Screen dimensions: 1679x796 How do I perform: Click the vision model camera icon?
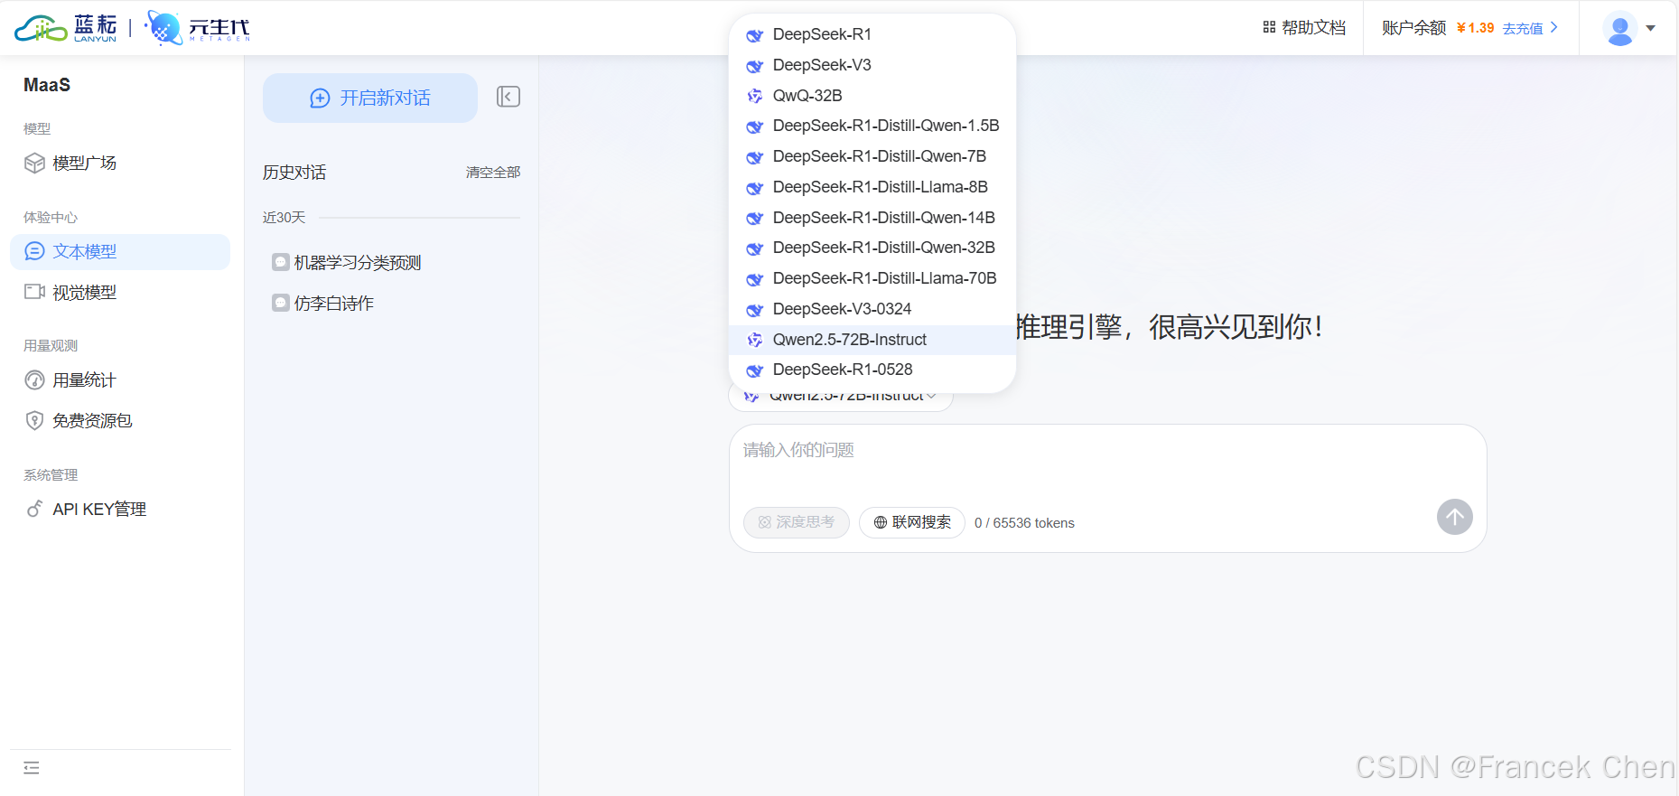coord(34,292)
